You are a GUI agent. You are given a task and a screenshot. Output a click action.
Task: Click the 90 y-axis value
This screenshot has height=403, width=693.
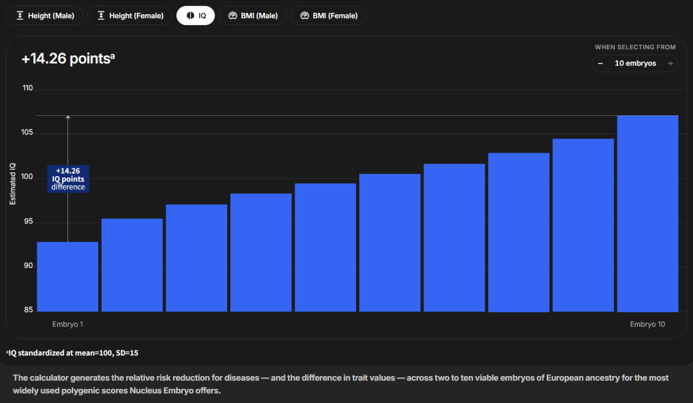pos(28,265)
